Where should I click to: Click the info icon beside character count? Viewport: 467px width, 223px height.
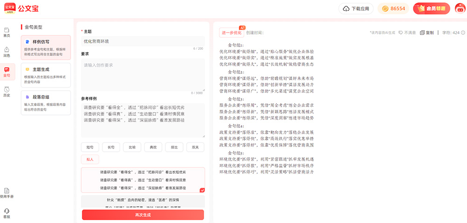462,33
